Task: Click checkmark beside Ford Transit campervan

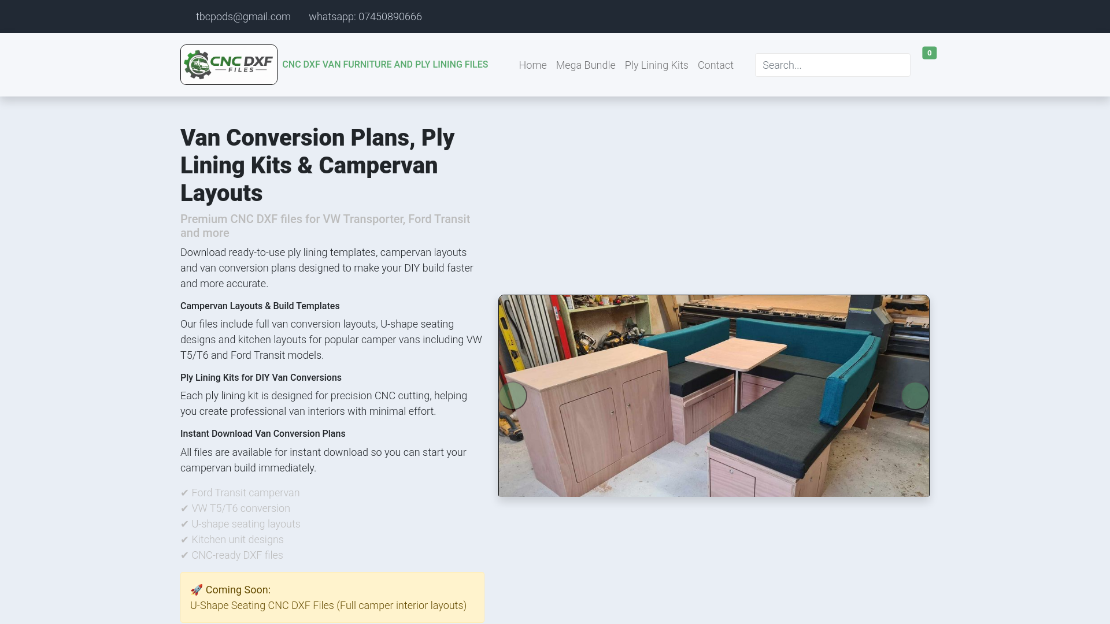Action: [184, 493]
